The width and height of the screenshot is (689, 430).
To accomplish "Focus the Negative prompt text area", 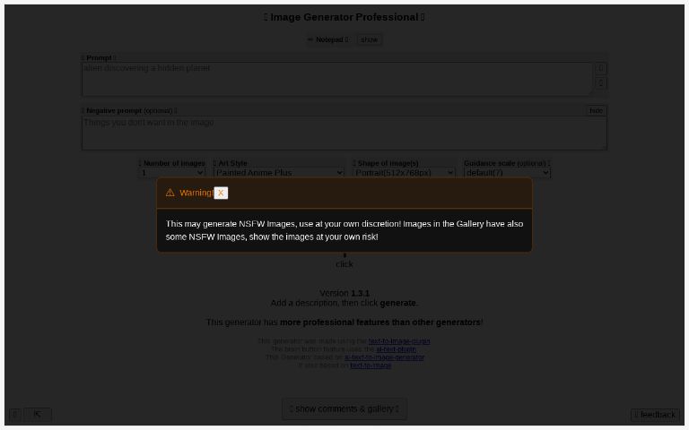I will click(344, 133).
